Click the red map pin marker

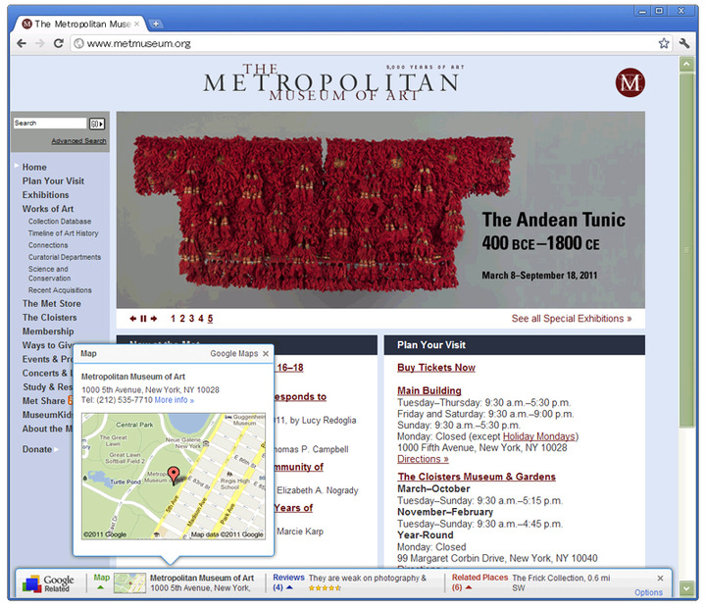point(174,475)
